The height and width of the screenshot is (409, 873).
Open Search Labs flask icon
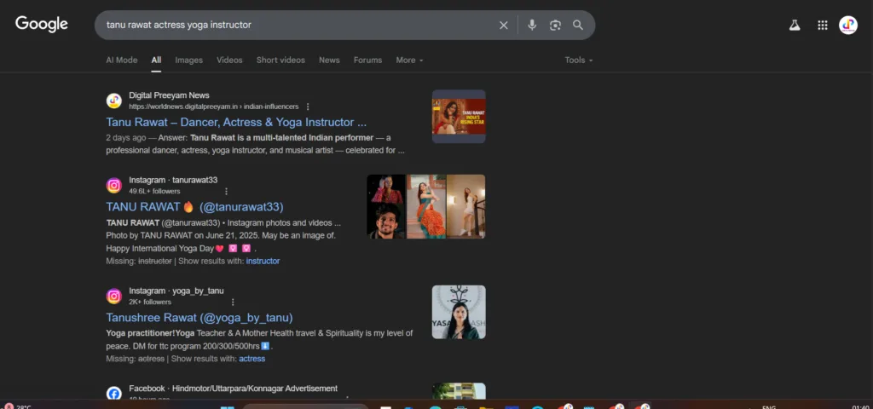click(795, 25)
